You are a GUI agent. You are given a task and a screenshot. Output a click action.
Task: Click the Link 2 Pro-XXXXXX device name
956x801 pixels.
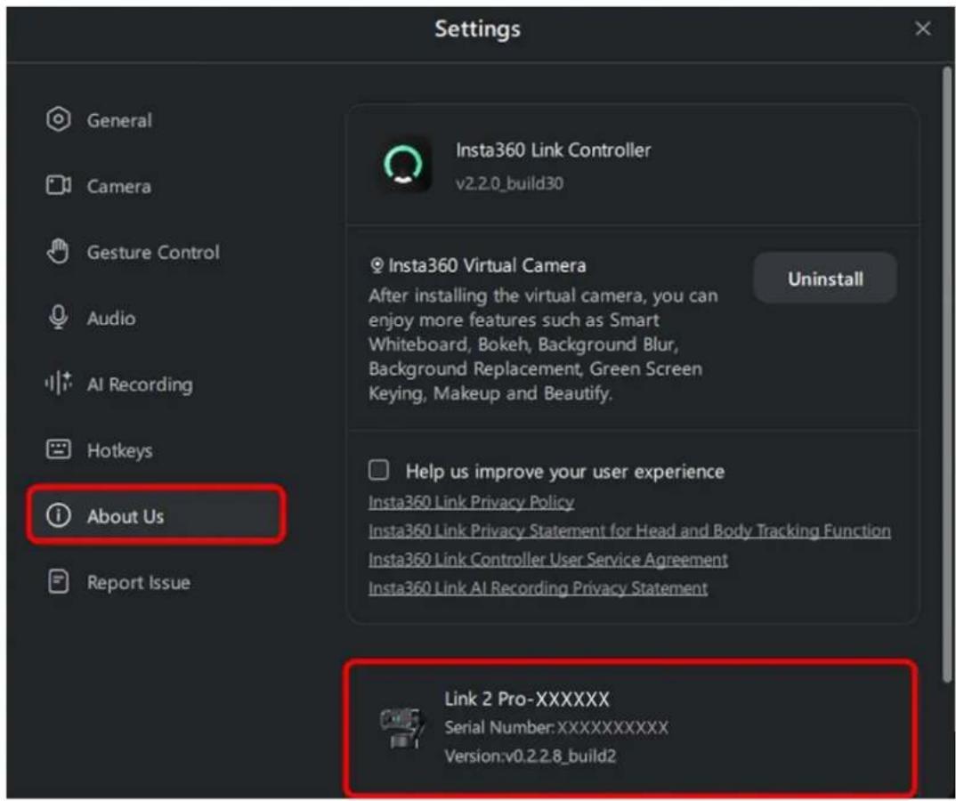(x=527, y=698)
